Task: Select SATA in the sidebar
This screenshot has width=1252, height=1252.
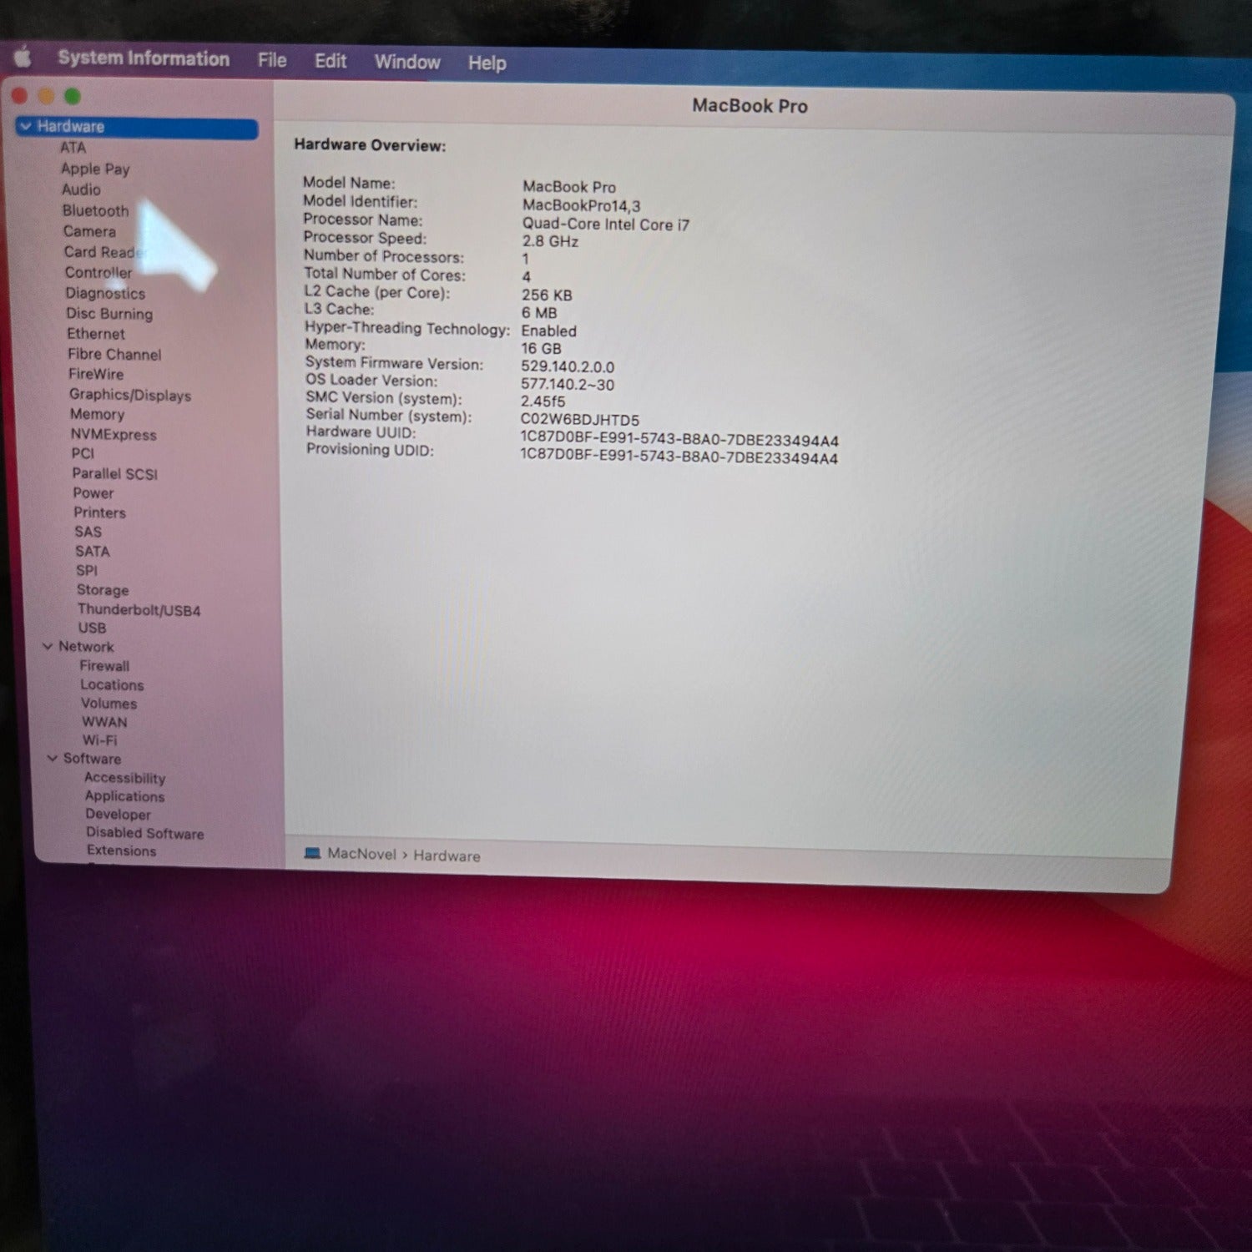Action: (92, 551)
